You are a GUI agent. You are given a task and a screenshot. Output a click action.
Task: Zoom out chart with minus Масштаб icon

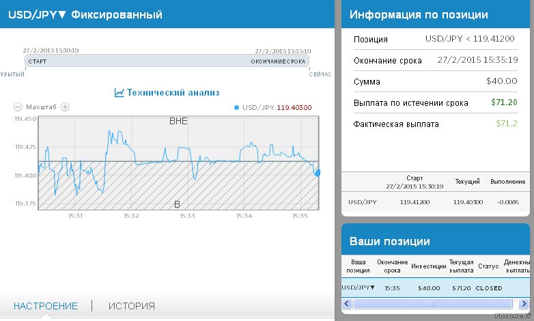coord(17,107)
